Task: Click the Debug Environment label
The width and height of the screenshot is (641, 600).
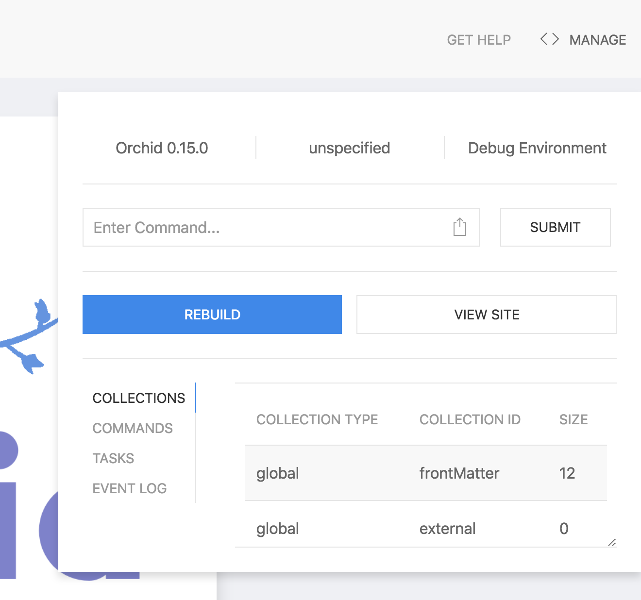Action: (537, 148)
